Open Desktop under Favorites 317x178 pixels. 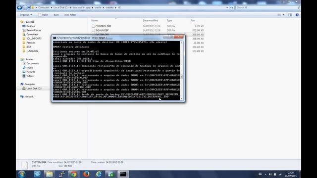click(31, 26)
